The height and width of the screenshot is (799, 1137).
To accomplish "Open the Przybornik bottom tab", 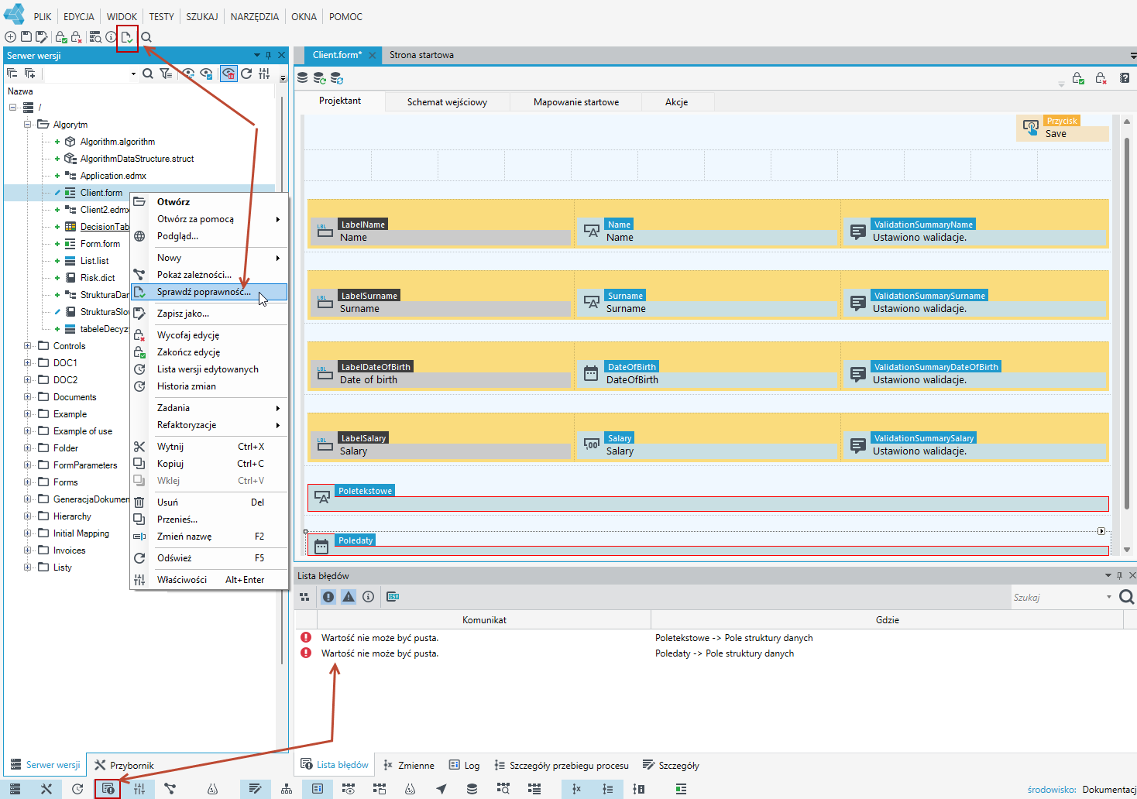I will pos(124,765).
